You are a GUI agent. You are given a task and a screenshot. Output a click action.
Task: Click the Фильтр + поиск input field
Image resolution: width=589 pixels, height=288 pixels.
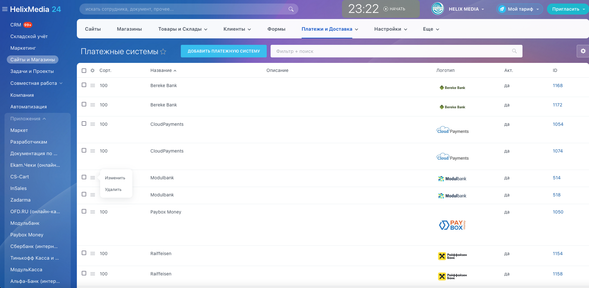397,51
